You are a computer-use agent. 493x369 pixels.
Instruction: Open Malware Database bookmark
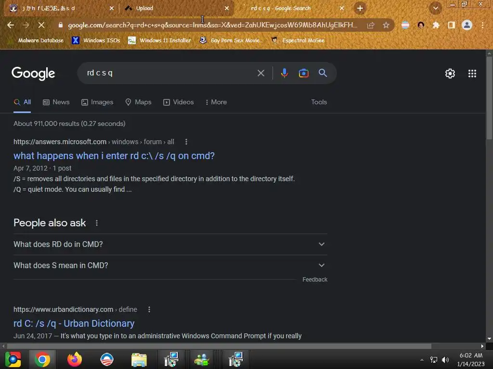click(x=37, y=40)
